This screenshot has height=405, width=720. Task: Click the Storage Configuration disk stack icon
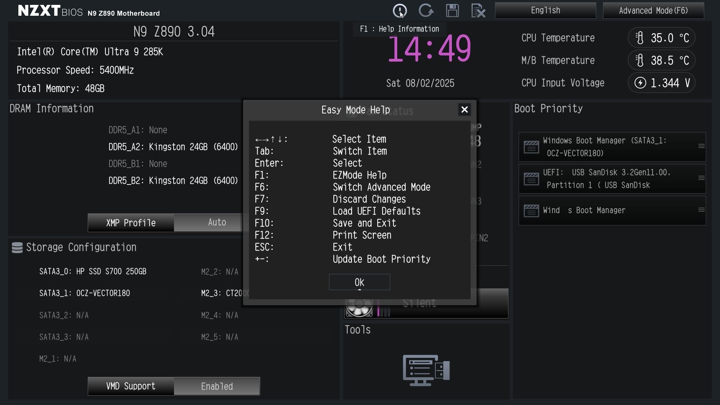point(17,247)
